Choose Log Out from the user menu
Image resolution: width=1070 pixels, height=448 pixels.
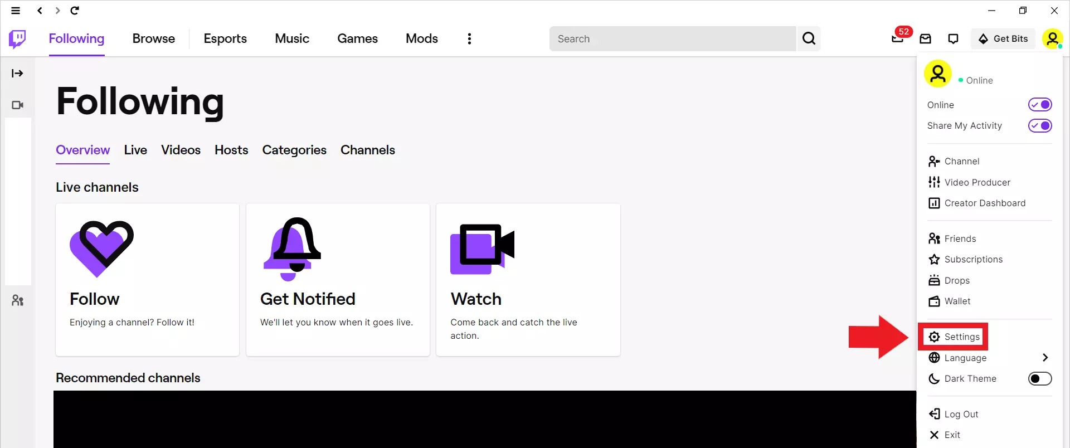pyautogui.click(x=961, y=414)
